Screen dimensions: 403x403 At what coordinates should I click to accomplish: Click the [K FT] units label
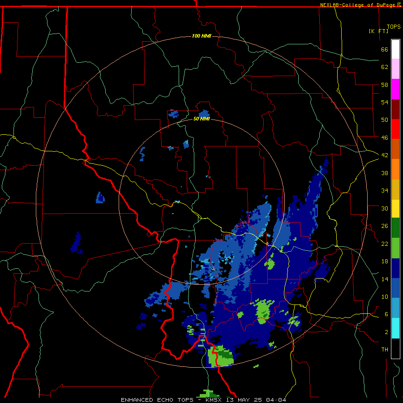pyautogui.click(x=378, y=31)
